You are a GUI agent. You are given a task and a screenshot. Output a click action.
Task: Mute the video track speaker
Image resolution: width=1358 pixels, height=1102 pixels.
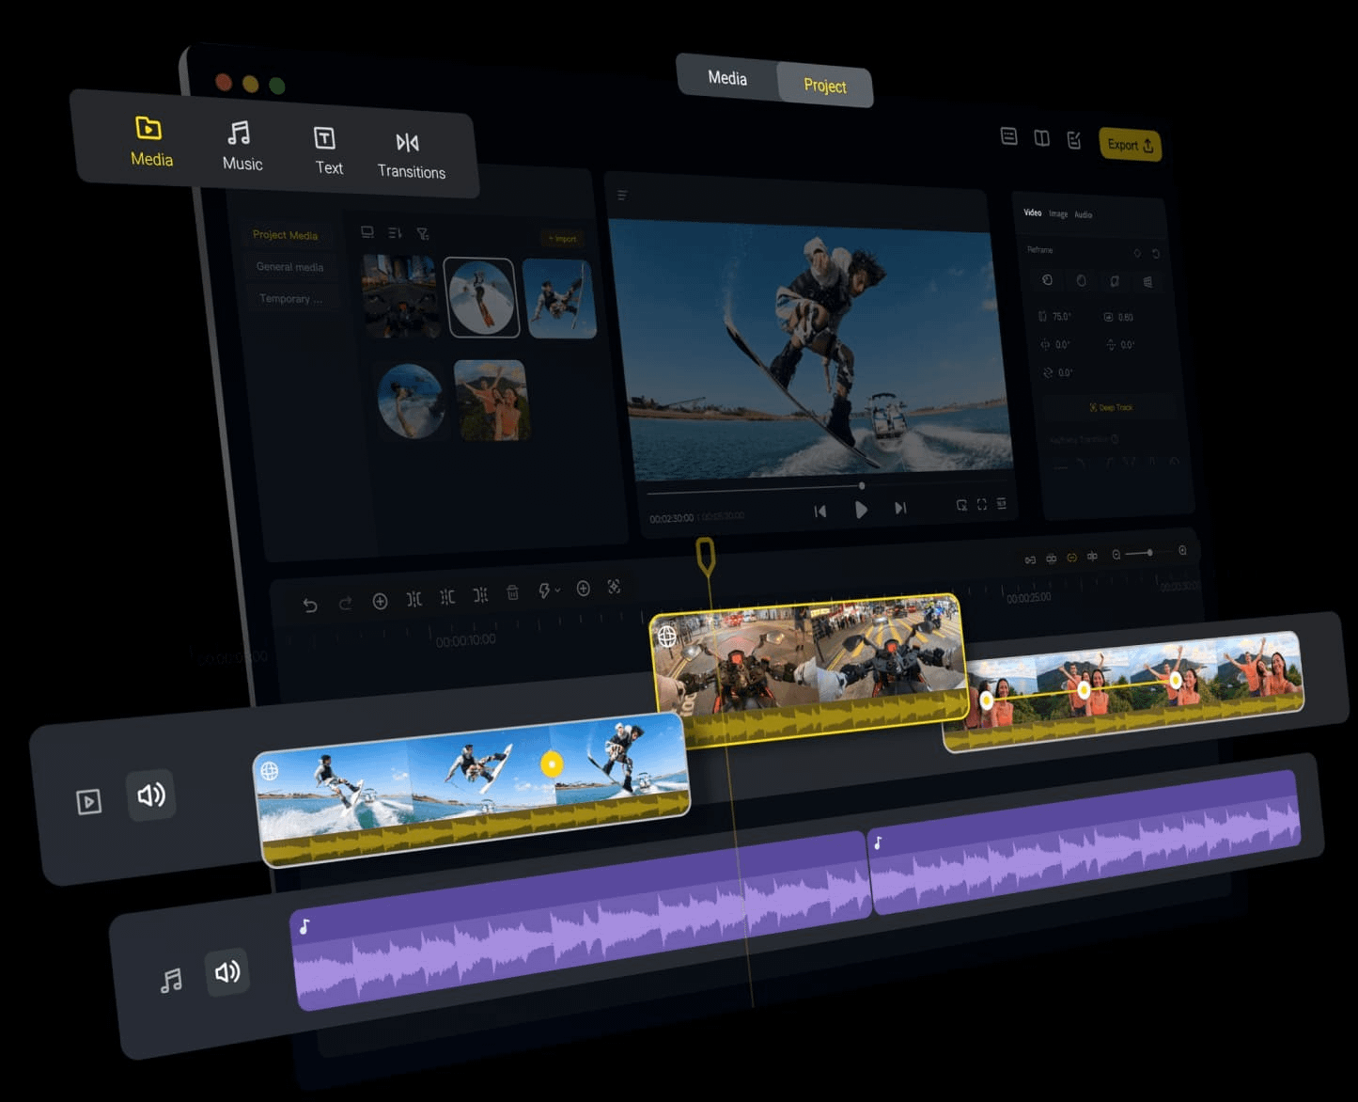[151, 795]
